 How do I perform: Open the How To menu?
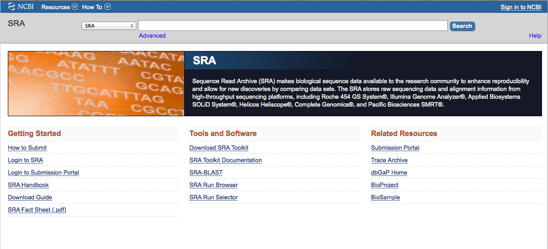(92, 7)
